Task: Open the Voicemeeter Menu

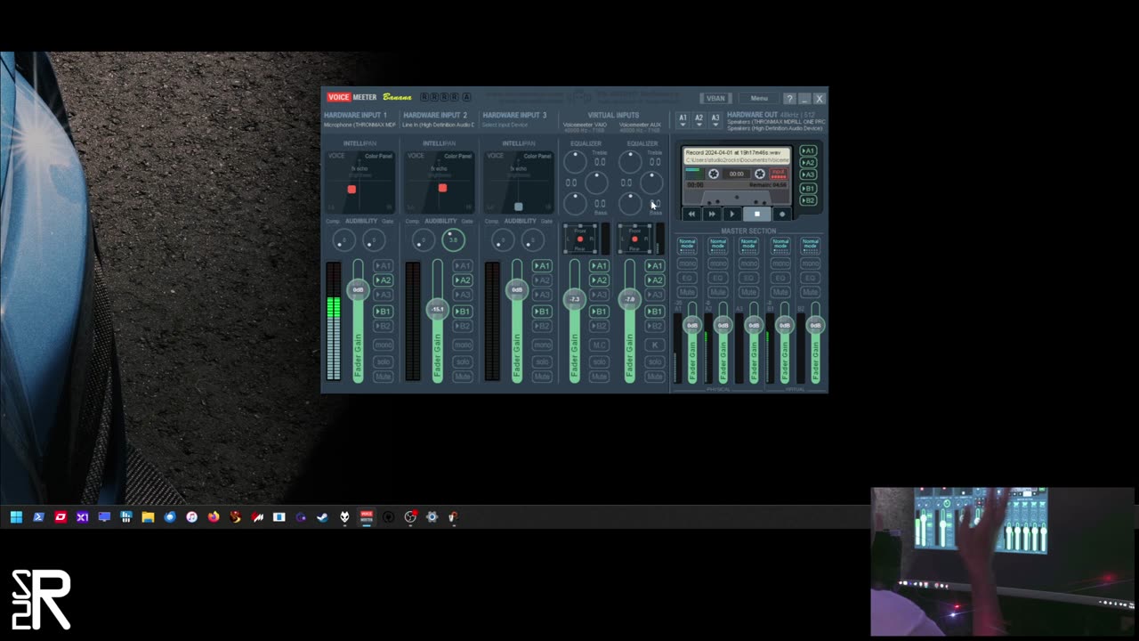Action: (x=759, y=99)
